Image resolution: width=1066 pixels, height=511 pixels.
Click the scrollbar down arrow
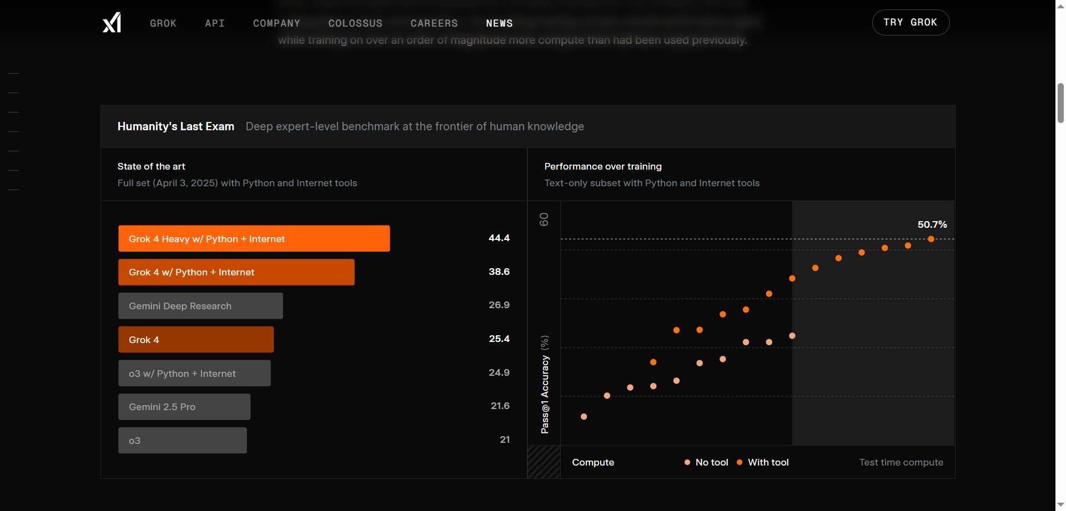[1060, 505]
